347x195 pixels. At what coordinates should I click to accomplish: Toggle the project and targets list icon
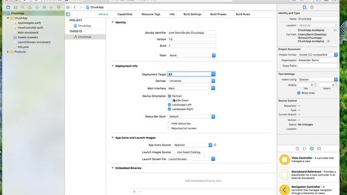click(x=68, y=15)
